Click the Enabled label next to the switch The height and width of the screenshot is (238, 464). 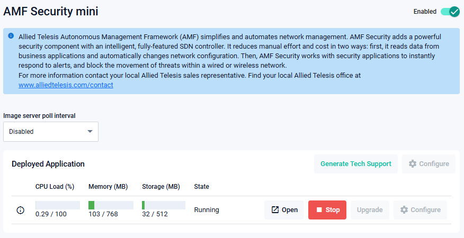(425, 12)
